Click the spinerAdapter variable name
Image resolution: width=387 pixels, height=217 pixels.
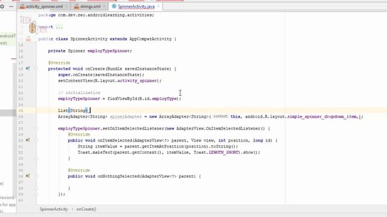tap(126, 116)
